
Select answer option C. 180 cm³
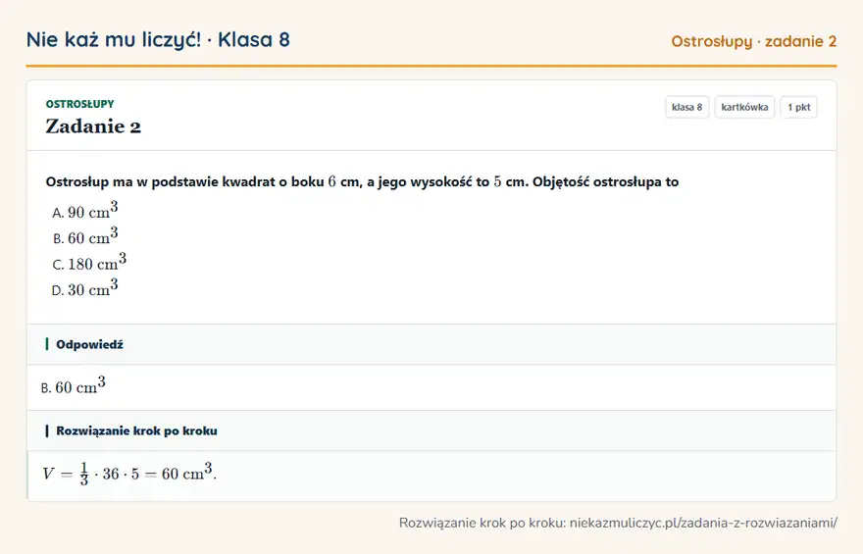tap(89, 262)
